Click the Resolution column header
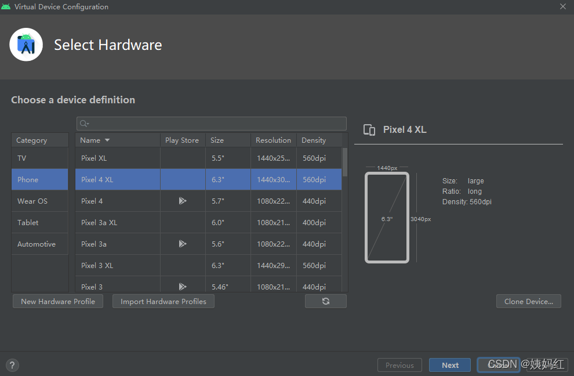The width and height of the screenshot is (574, 376). point(274,140)
